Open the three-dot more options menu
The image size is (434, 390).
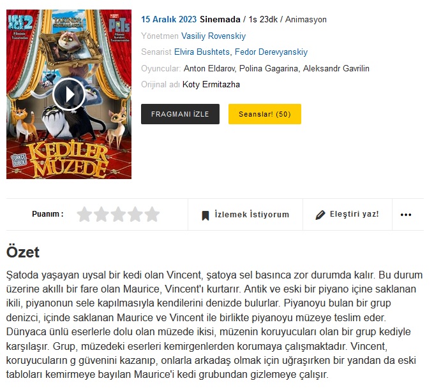click(406, 215)
